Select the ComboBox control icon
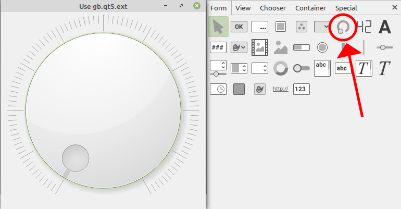 coord(322,27)
